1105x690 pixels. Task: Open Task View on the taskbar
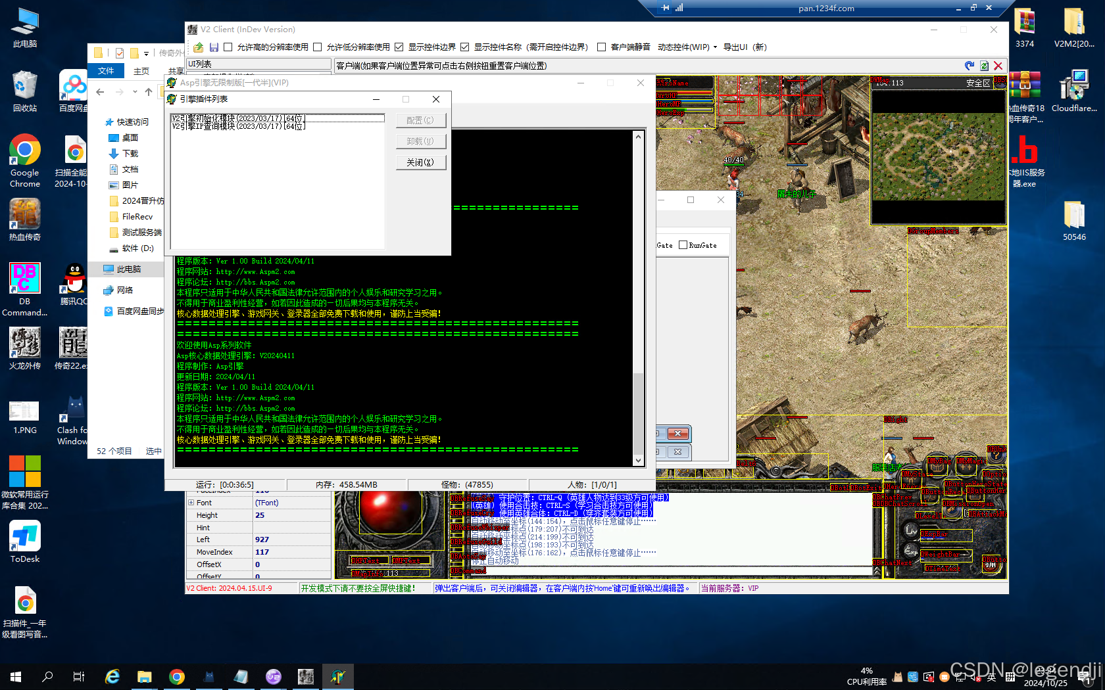pyautogui.click(x=79, y=677)
